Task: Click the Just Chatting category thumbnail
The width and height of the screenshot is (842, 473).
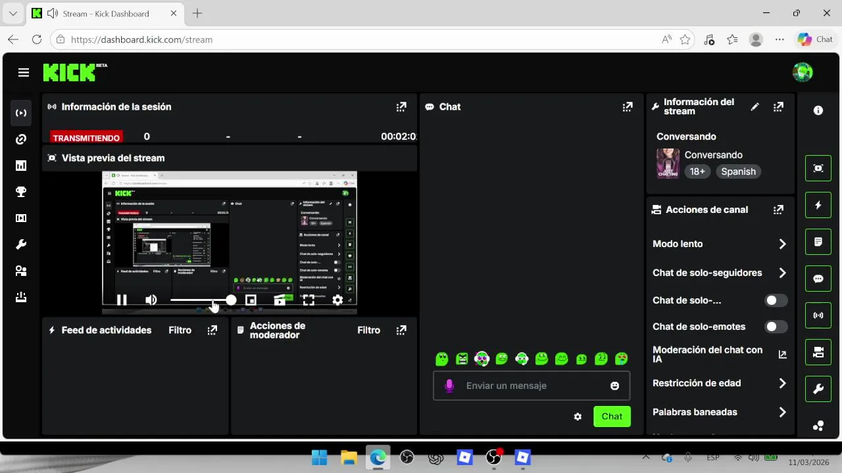Action: (x=668, y=163)
